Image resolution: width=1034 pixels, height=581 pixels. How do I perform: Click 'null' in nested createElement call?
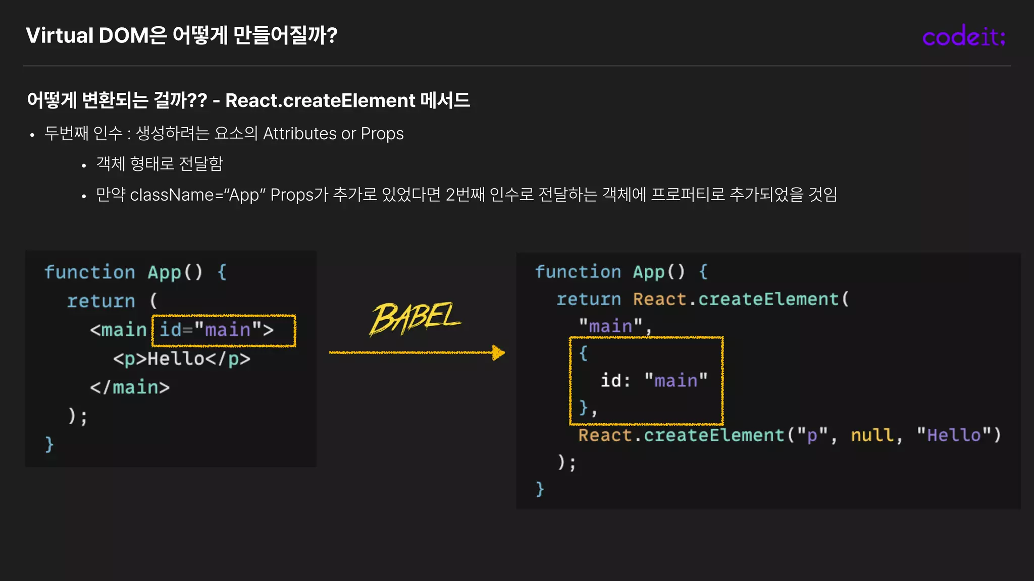pos(872,435)
